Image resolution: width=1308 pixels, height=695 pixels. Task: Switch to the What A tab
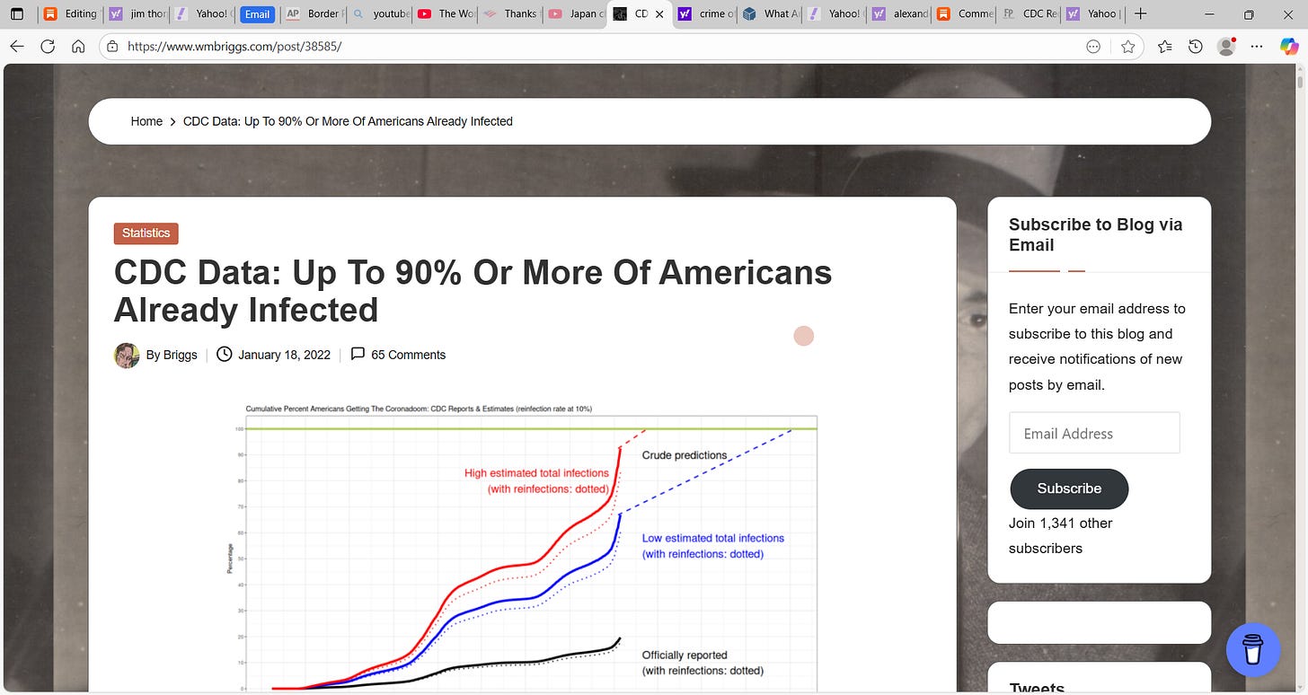(772, 14)
